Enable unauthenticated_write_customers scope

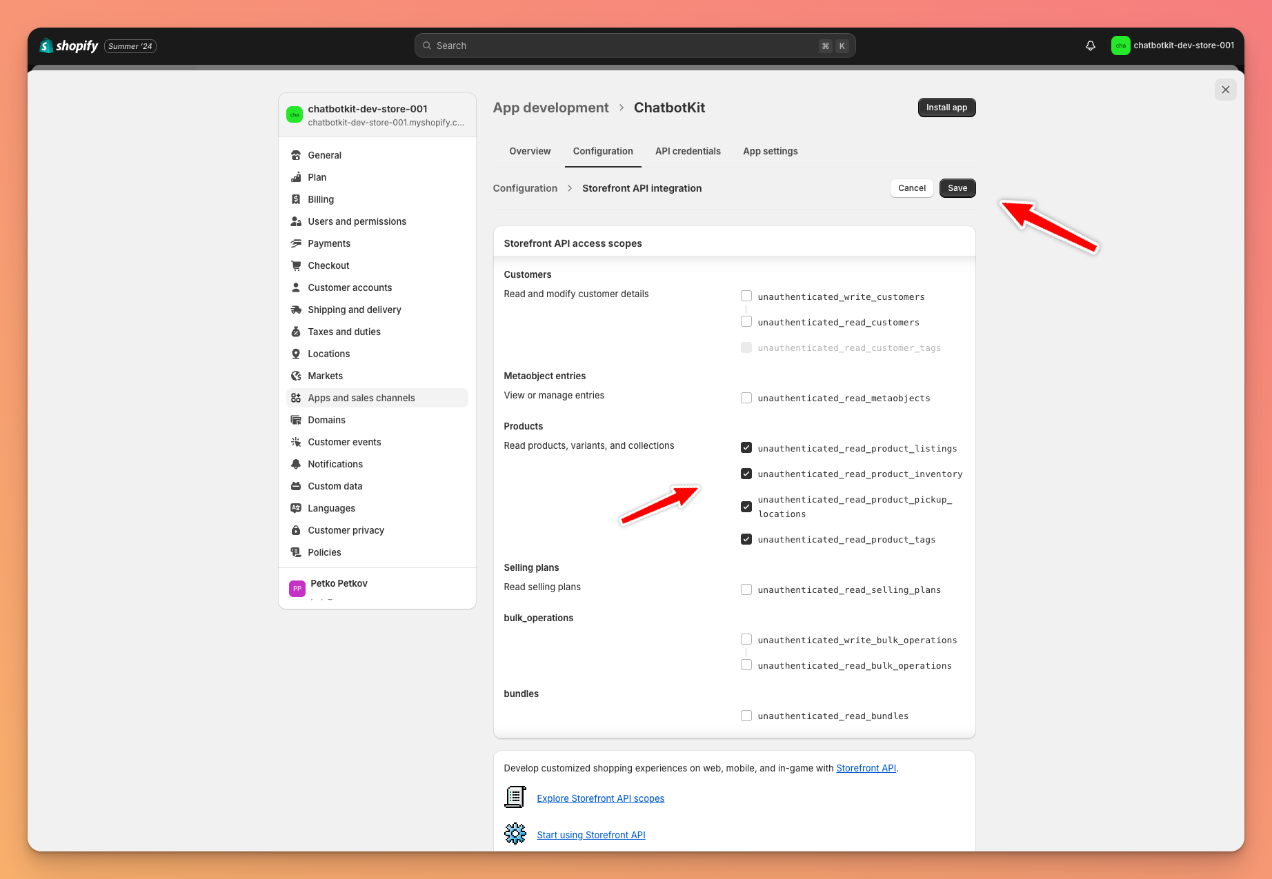click(x=746, y=296)
